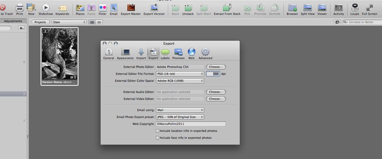Open the Appearance preferences tab
The width and height of the screenshot is (382, 159).
click(125, 54)
